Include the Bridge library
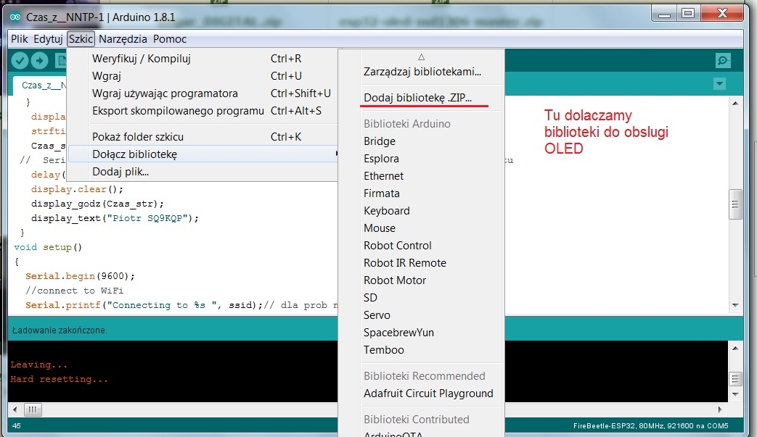 (x=422, y=141)
